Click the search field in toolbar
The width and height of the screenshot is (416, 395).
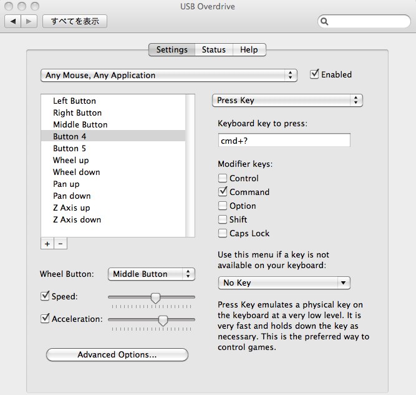pos(364,21)
